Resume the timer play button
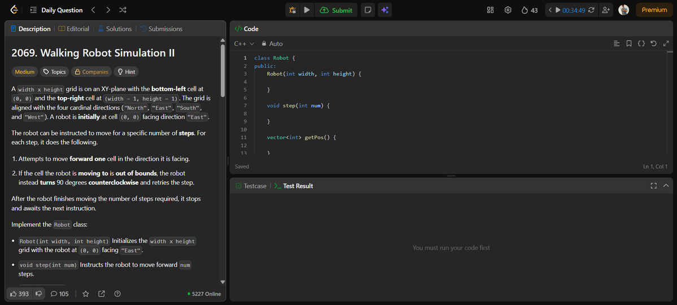This screenshot has width=677, height=305. pos(558,10)
